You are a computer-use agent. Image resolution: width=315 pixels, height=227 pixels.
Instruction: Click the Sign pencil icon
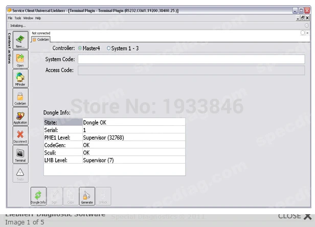[54, 196]
